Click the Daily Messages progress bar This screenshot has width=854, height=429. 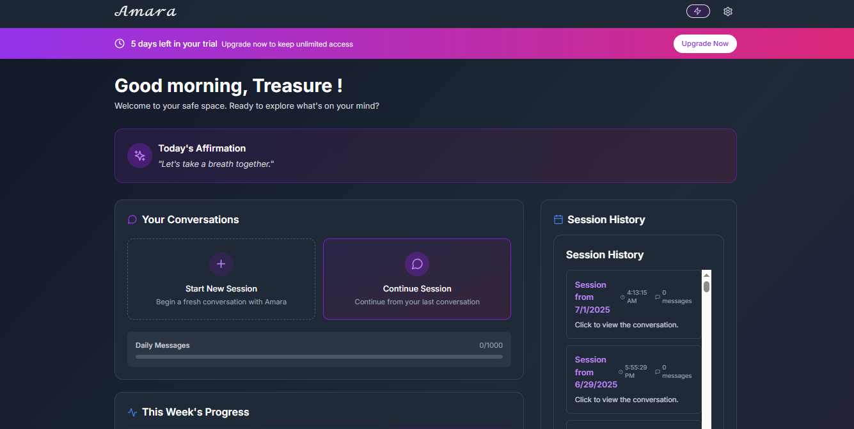click(x=319, y=357)
